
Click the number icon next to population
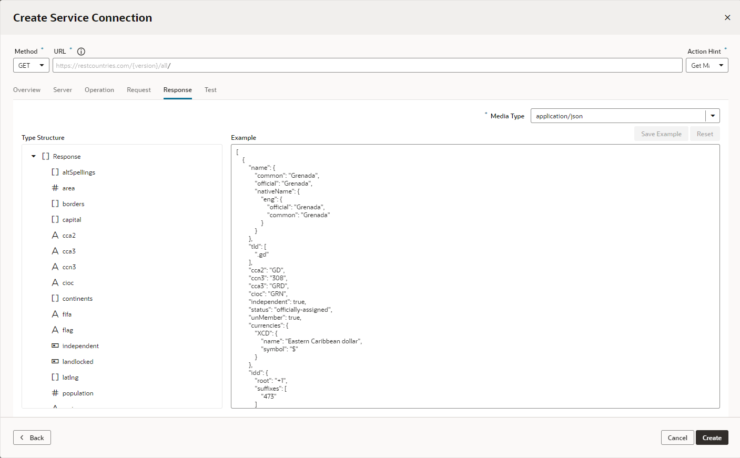(55, 393)
